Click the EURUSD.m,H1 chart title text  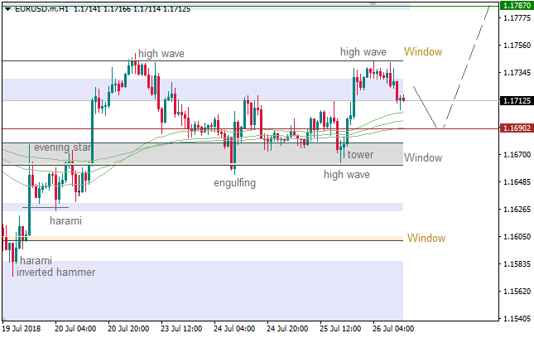tap(41, 8)
